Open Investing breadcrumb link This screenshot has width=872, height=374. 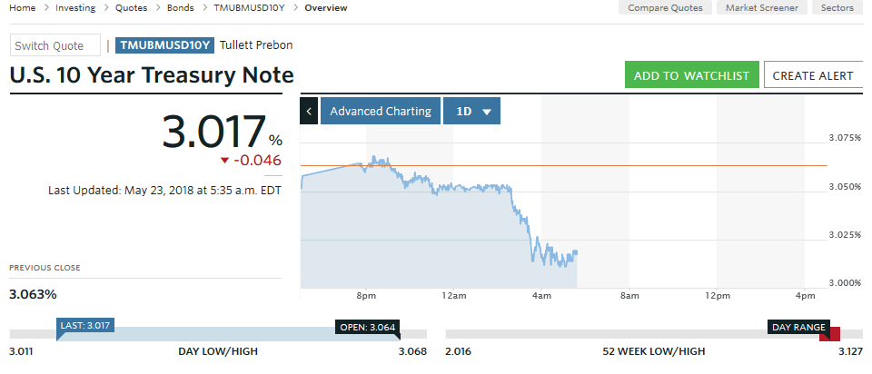click(x=75, y=8)
